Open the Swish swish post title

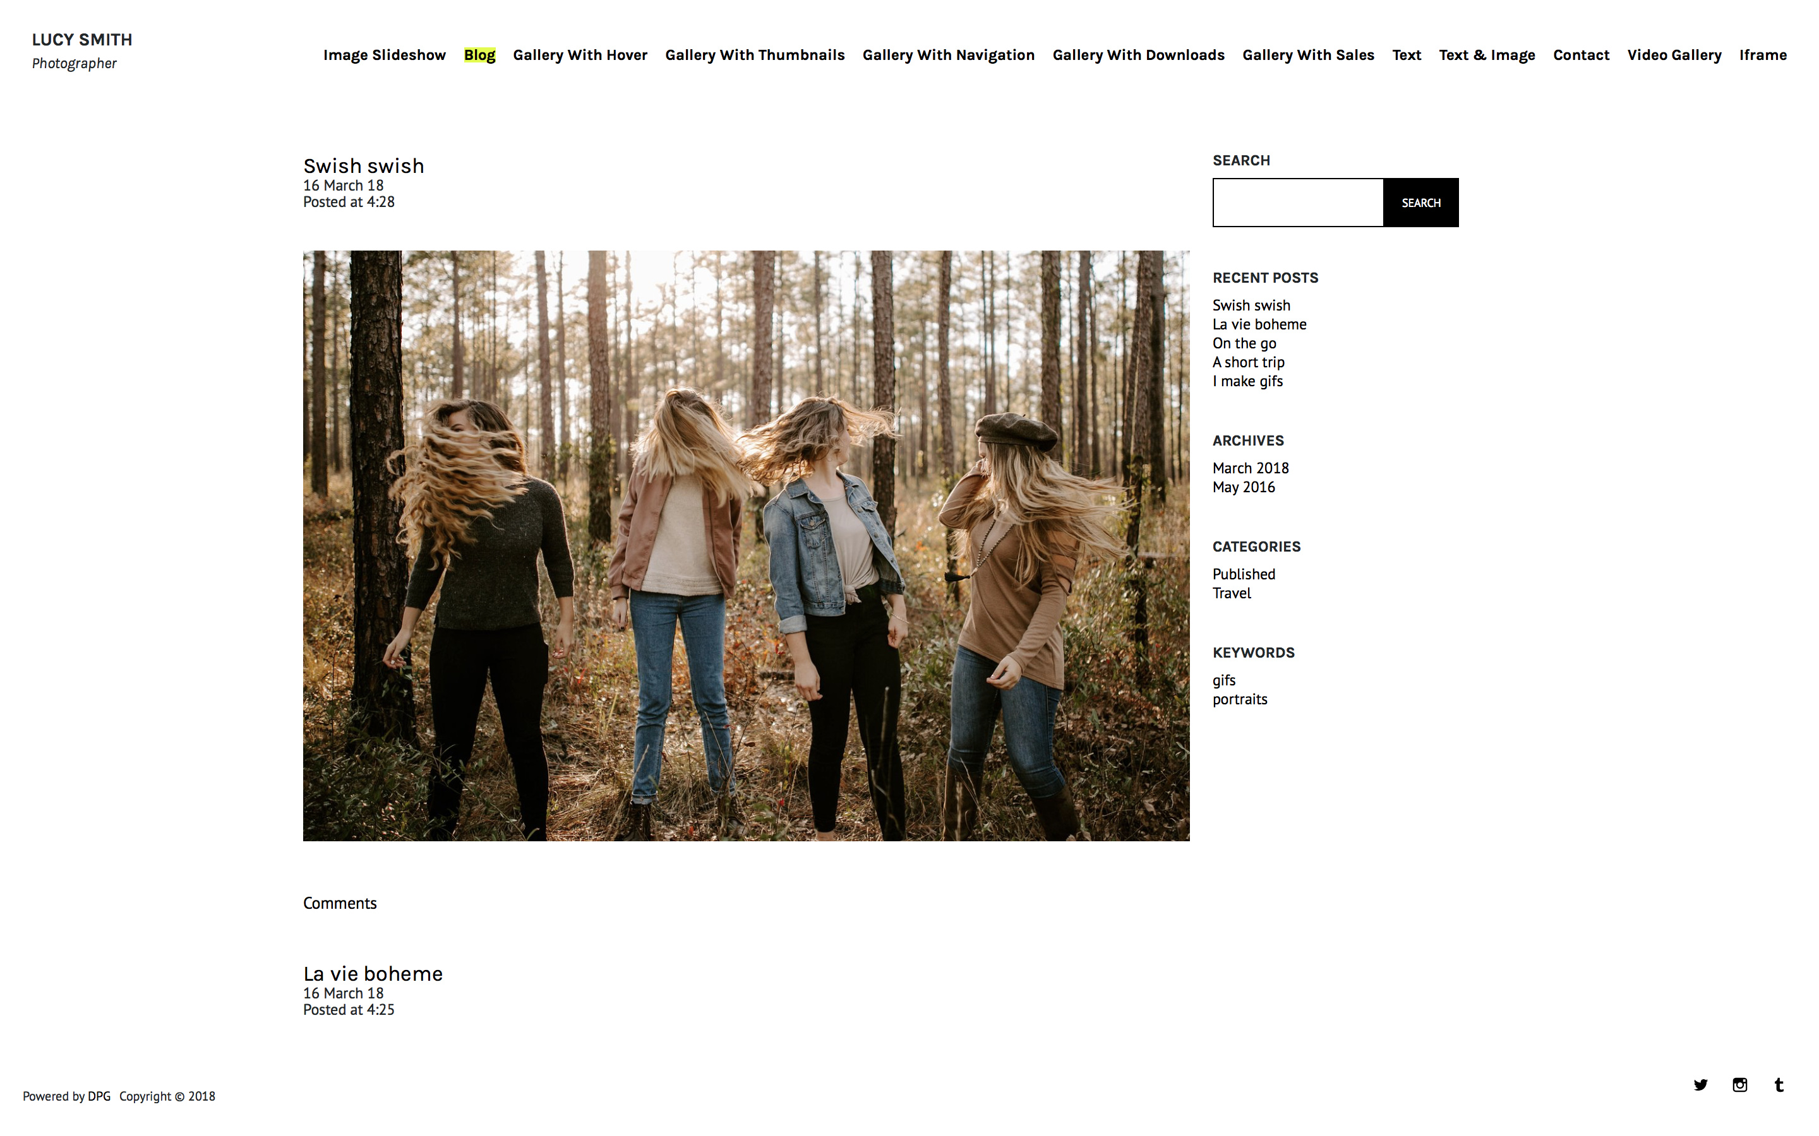point(363,166)
